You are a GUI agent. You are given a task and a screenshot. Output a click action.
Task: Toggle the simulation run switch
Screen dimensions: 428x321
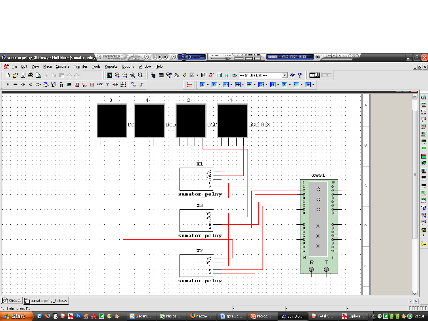coord(315,75)
